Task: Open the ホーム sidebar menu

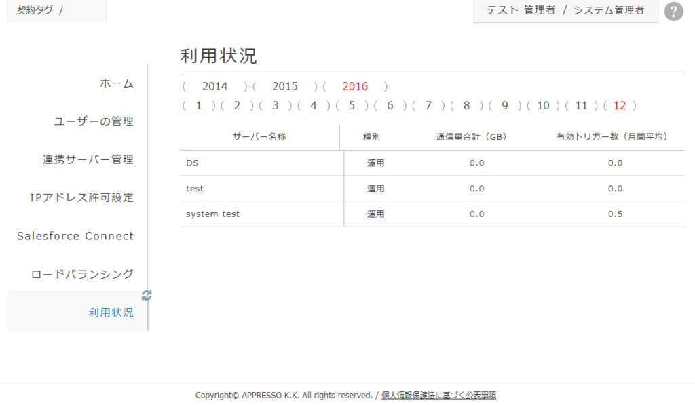Action: 117,83
